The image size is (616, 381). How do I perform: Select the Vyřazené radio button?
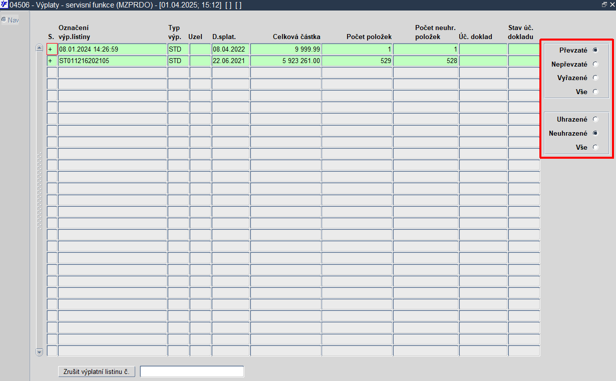pos(595,78)
